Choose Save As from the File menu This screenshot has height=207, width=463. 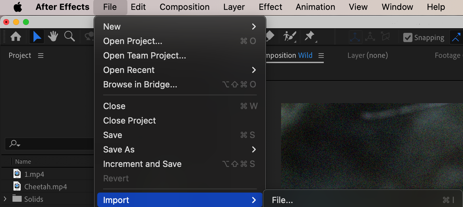pos(119,149)
